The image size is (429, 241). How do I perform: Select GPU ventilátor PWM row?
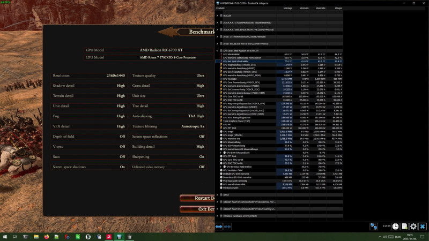[279, 170]
